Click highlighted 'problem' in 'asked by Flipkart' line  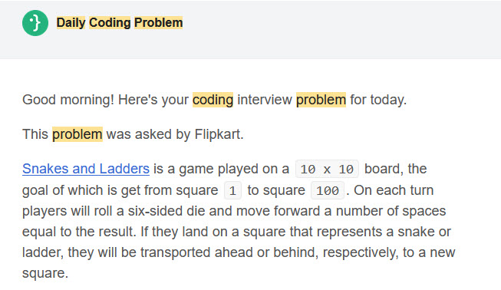pyautogui.click(x=77, y=134)
